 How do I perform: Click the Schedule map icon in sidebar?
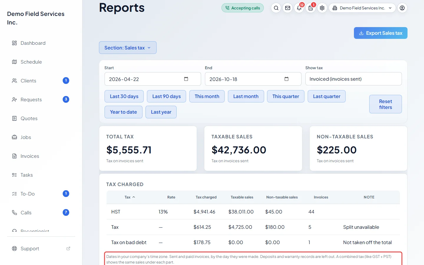point(14,62)
